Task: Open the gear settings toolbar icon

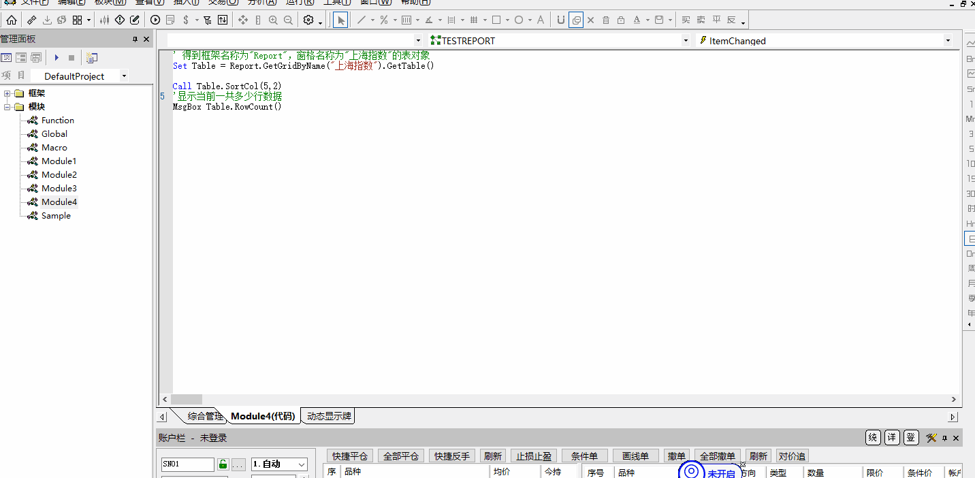Action: [x=308, y=20]
